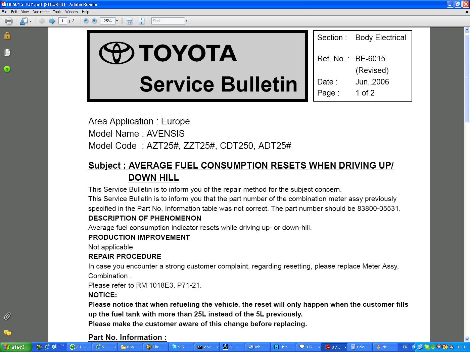The height and width of the screenshot is (352, 470).
Task: Click the zoom out minus button
Action: click(86, 21)
